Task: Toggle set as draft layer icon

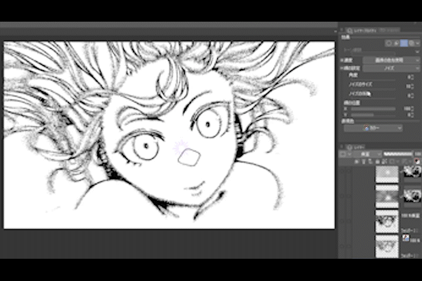Action: click(370, 162)
